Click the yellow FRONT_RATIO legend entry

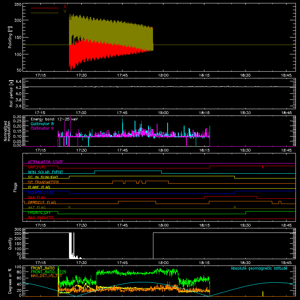[x=43, y=268]
